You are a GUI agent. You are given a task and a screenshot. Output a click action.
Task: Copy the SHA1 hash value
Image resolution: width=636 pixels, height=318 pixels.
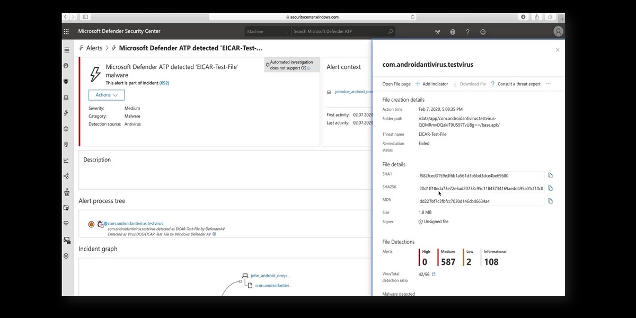tap(550, 175)
